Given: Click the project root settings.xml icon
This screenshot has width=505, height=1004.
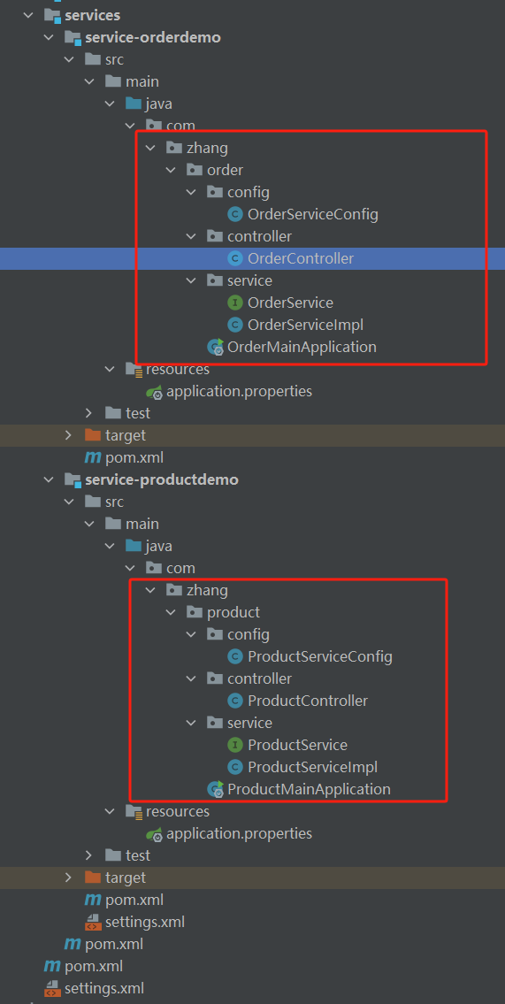Looking at the screenshot, I should coord(52,989).
